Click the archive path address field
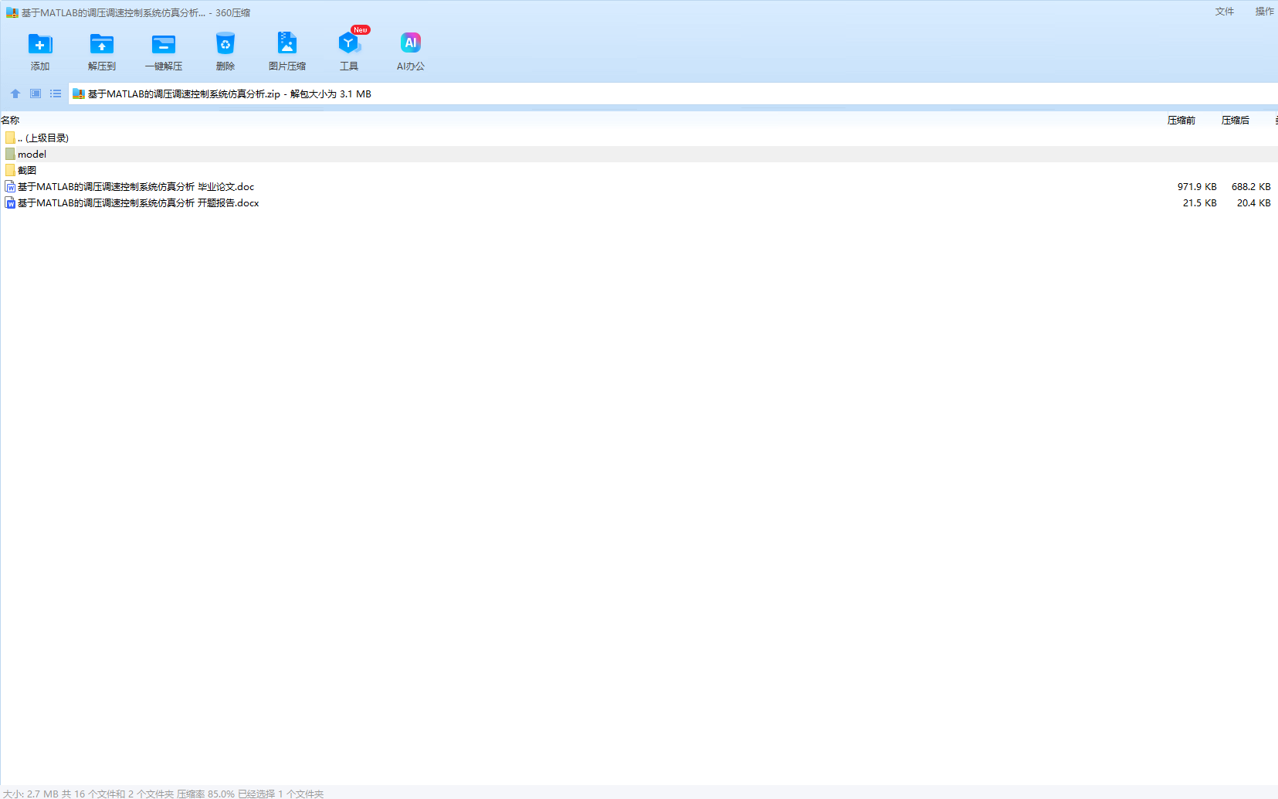 click(x=618, y=94)
